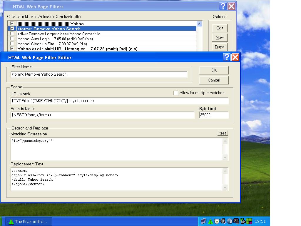Open The Proxomitron taskbar button
Screen dimensions: 301x226
pyautogui.click(x=29, y=222)
